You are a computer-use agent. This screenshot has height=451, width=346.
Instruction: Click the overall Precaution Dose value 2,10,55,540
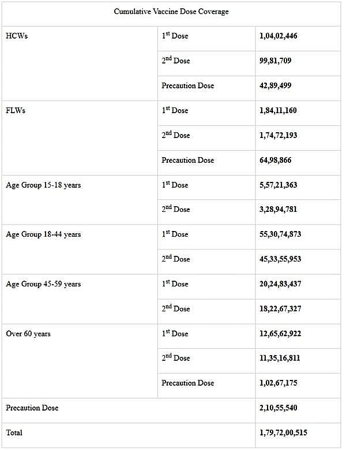point(278,408)
